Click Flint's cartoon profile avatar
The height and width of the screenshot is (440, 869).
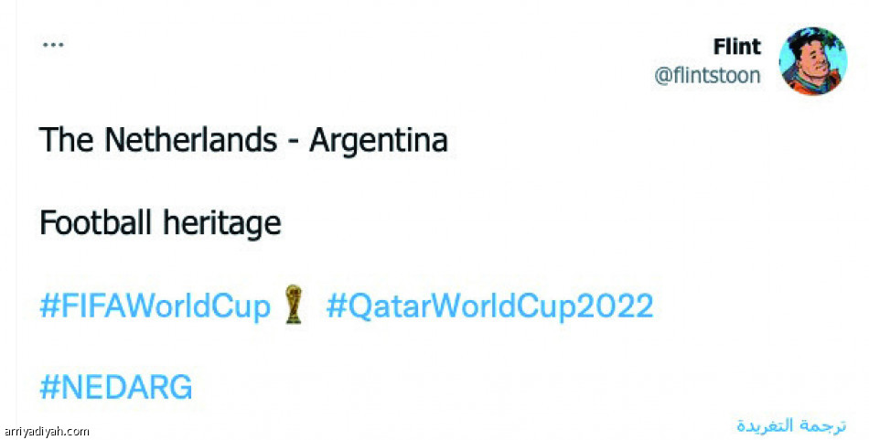pos(812,61)
